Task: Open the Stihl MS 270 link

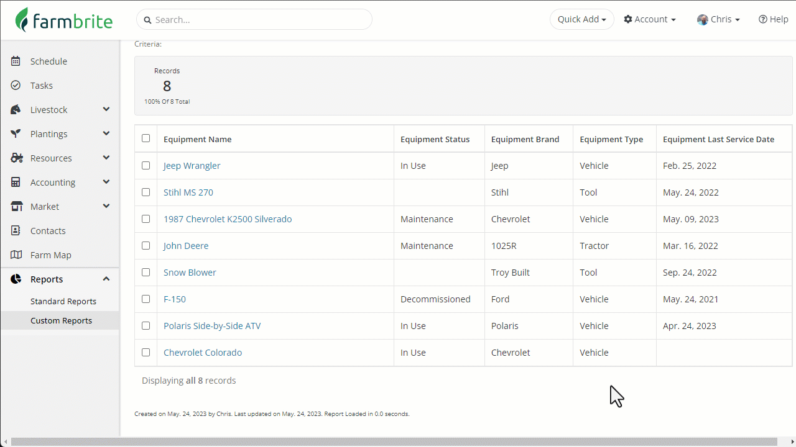Action: coord(188,192)
